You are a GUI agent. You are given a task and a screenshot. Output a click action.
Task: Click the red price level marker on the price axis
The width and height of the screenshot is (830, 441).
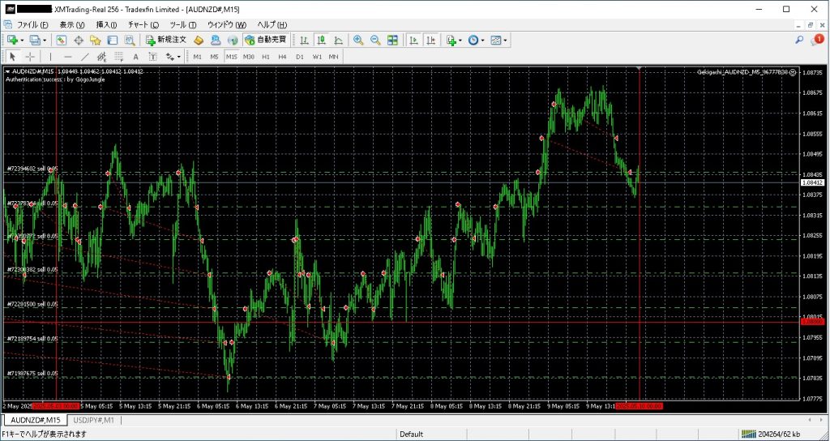point(813,322)
